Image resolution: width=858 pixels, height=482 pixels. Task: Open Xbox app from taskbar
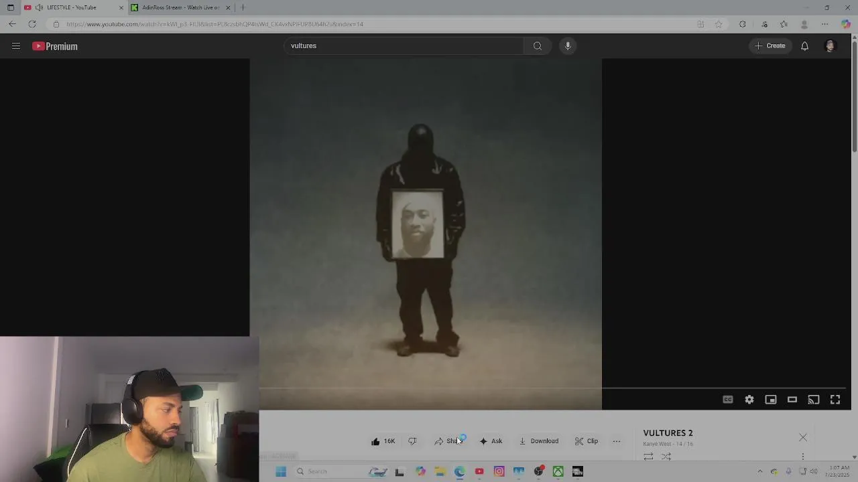coord(558,471)
